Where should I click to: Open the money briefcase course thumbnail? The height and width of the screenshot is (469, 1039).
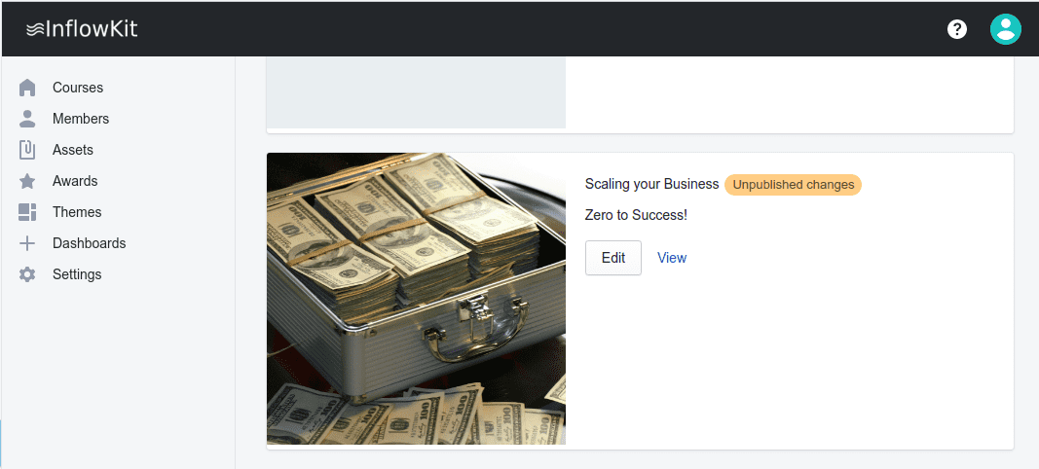pos(416,299)
